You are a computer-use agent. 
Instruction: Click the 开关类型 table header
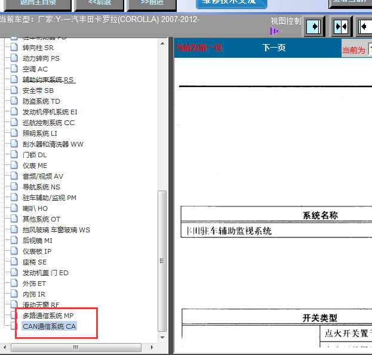[320, 318]
